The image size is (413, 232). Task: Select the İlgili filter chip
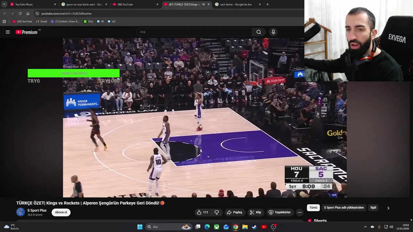coord(373,208)
